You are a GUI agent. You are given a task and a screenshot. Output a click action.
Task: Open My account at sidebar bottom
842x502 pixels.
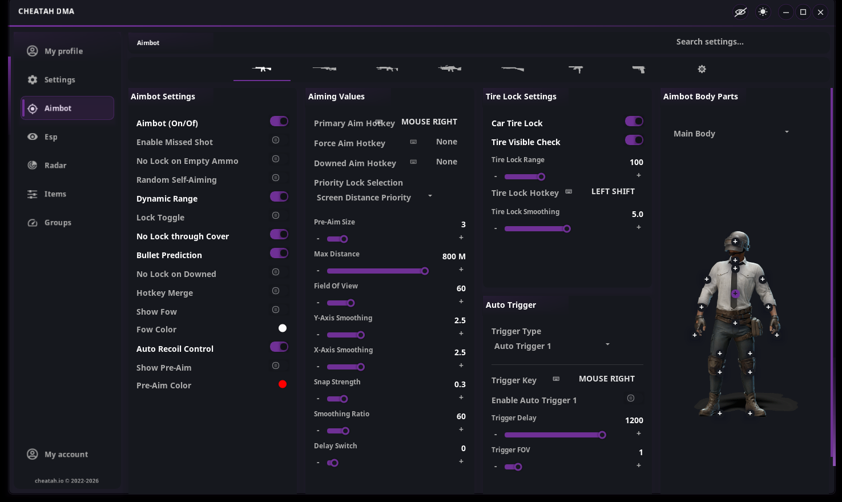click(x=66, y=454)
